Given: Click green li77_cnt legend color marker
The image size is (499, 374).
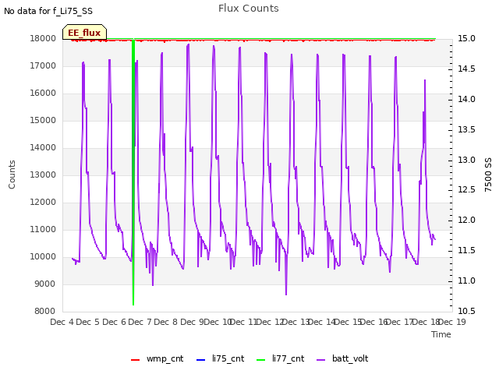Looking at the screenshot, I should 261,360.
